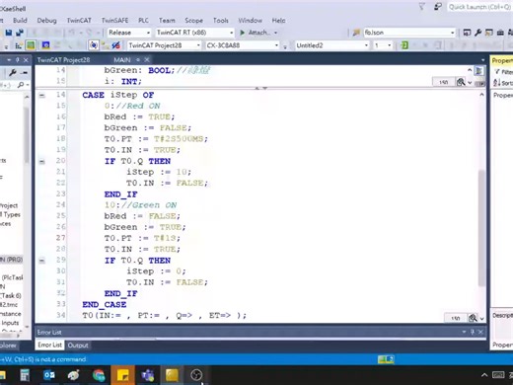This screenshot has height=385, width=513.
Task: Collapse the CASE iStep OF block
Action: click(x=41, y=96)
